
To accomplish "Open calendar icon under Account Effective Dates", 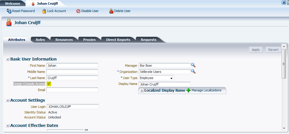I will 86,130.
